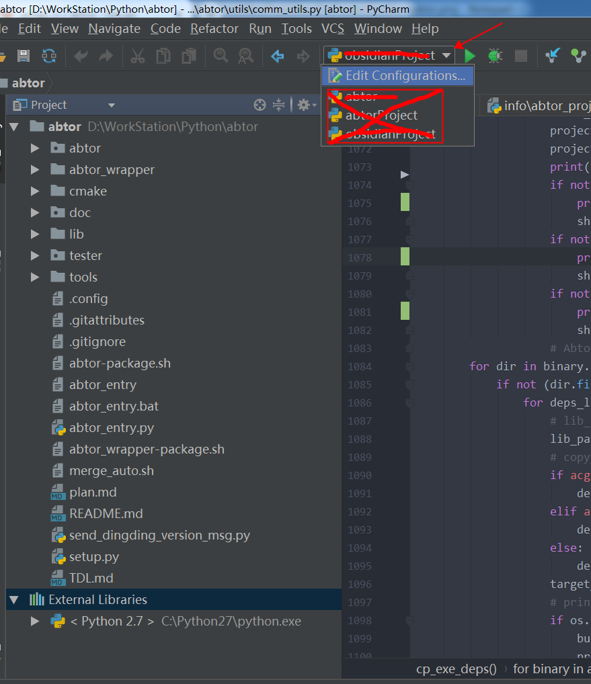Select the abtor_entry.py file
This screenshot has width=591, height=684.
click(112, 428)
